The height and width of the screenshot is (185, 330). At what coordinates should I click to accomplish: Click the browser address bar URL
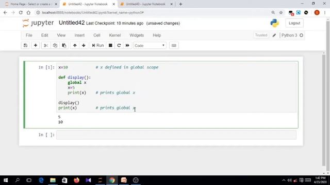93,12
